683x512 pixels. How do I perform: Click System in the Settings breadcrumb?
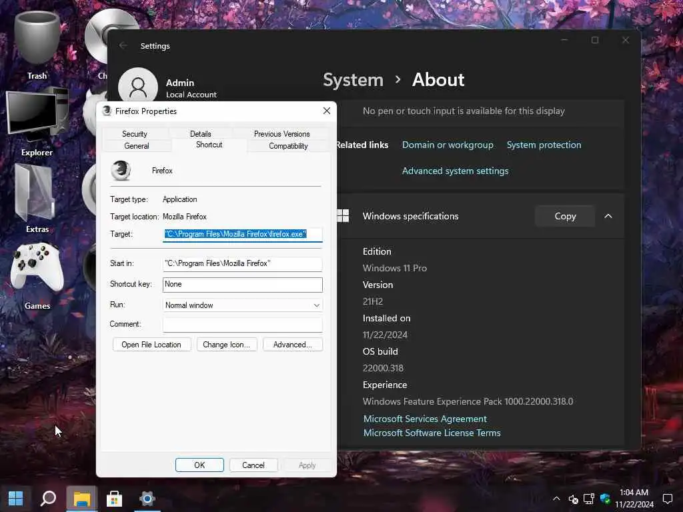[x=354, y=80]
